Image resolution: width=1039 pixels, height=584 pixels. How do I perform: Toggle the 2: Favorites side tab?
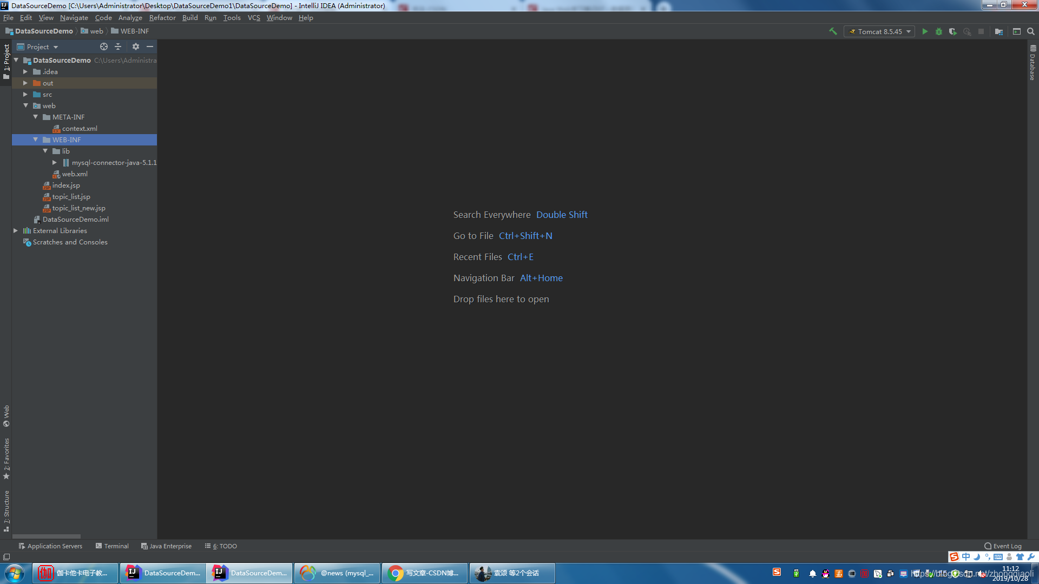point(6,457)
